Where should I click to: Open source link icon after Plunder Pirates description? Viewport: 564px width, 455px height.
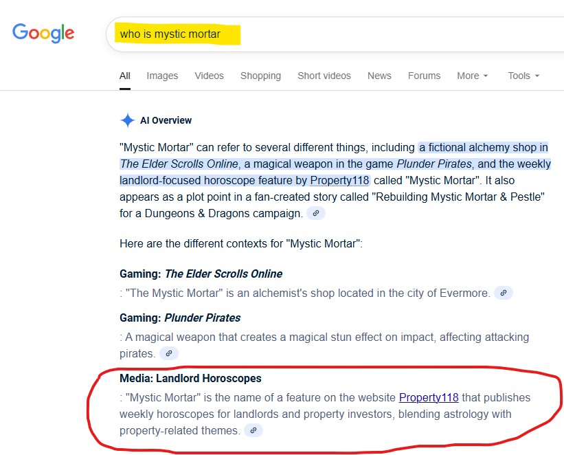point(168,353)
